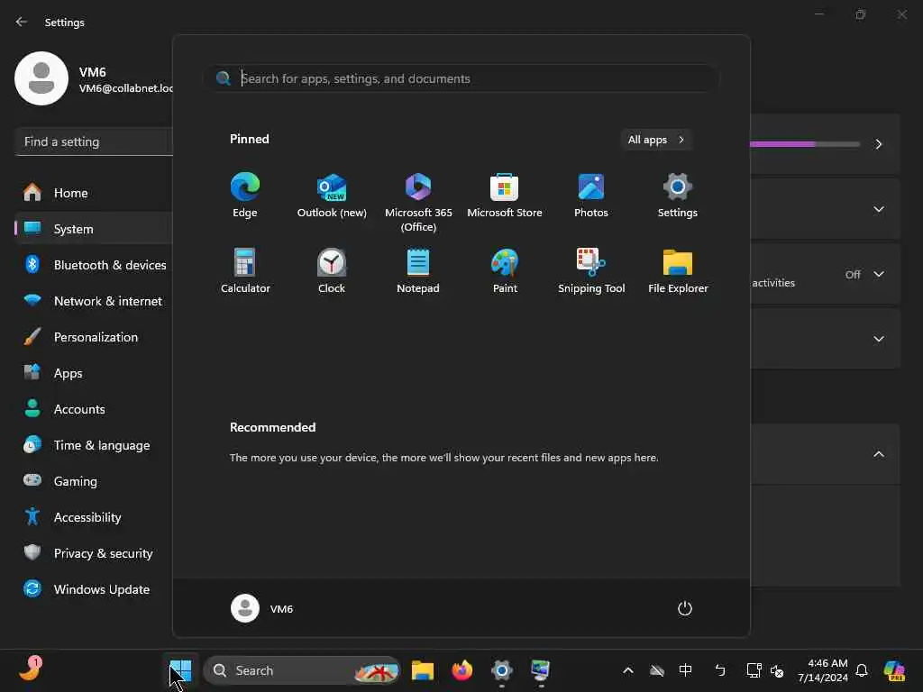
Task: Open Accessibility settings page
Action: [94, 517]
